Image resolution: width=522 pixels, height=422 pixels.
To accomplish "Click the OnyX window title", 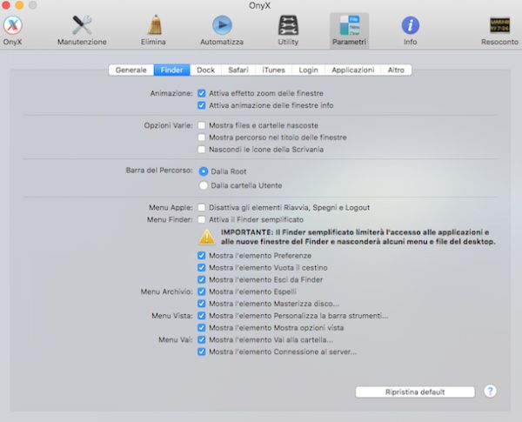I will 259,6.
